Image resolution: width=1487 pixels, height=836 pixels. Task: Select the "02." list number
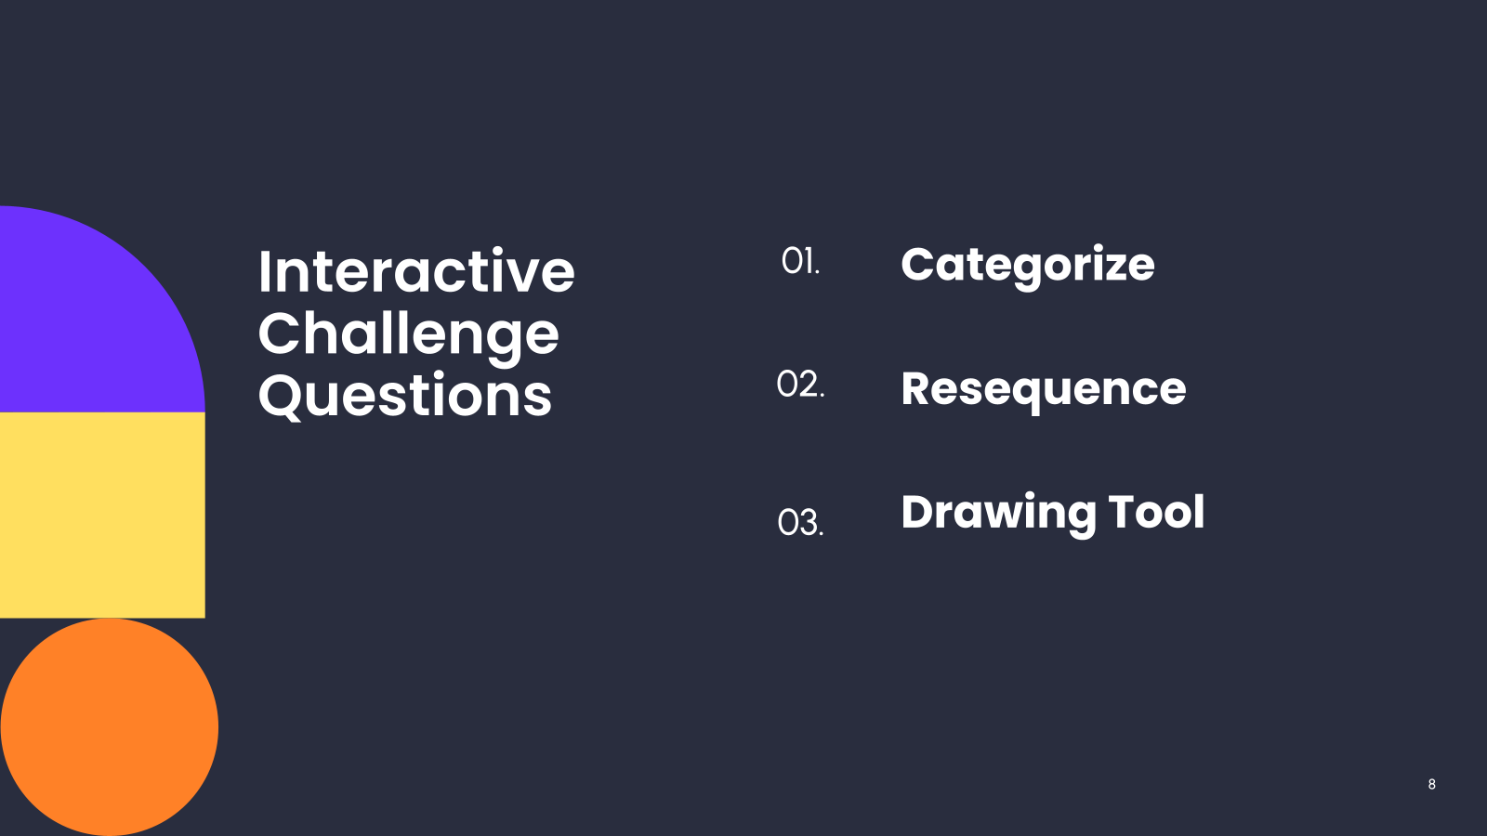(x=800, y=385)
